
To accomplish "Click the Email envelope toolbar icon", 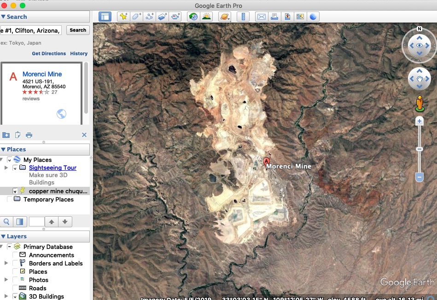I will [261, 17].
